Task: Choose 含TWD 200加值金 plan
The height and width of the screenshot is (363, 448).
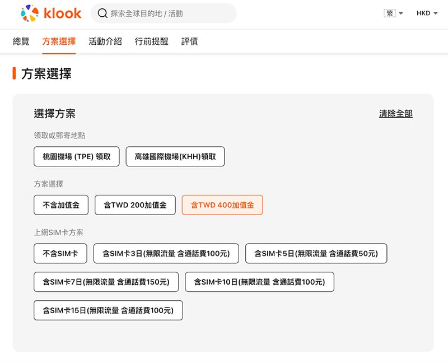Action: click(x=135, y=205)
